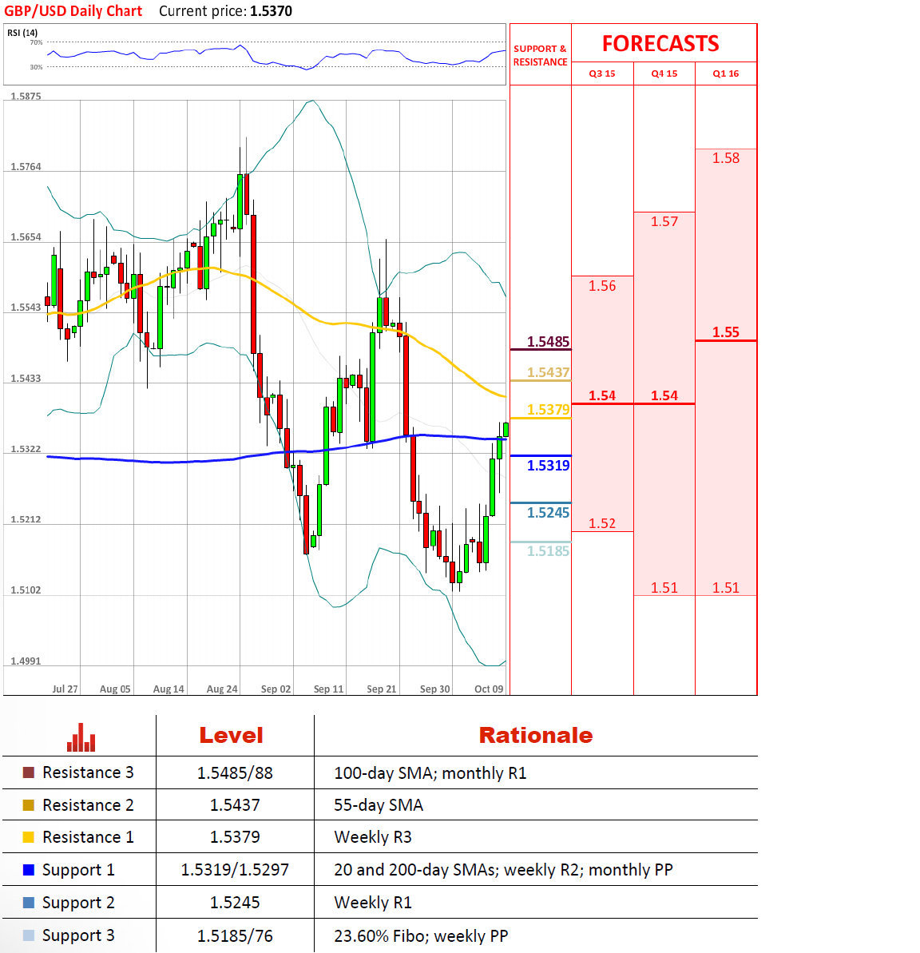
Task: Click the level cell 1.5185/76
Action: (x=235, y=936)
